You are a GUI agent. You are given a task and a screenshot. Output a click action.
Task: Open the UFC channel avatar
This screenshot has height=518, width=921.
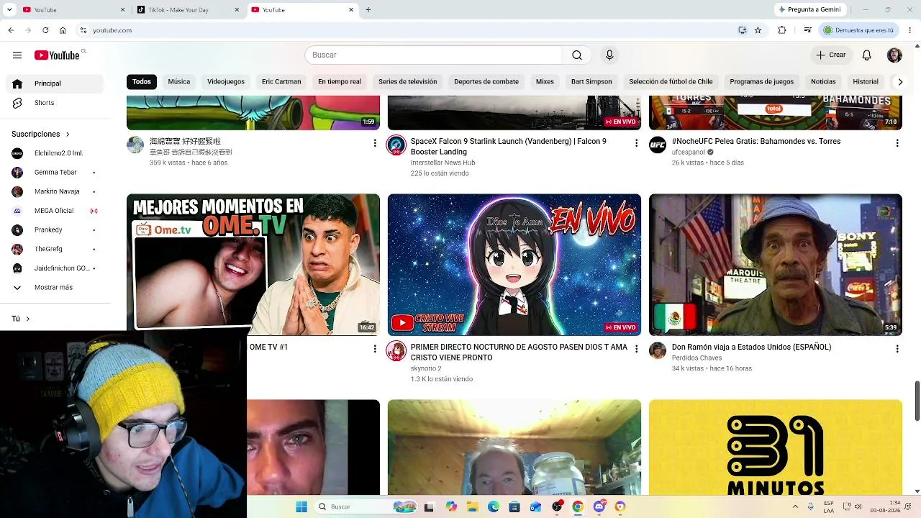point(658,145)
